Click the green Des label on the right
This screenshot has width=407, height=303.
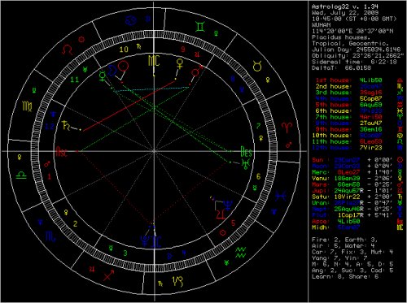click(x=246, y=152)
